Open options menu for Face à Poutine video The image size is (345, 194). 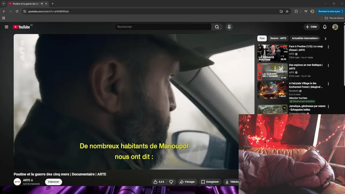[328, 47]
